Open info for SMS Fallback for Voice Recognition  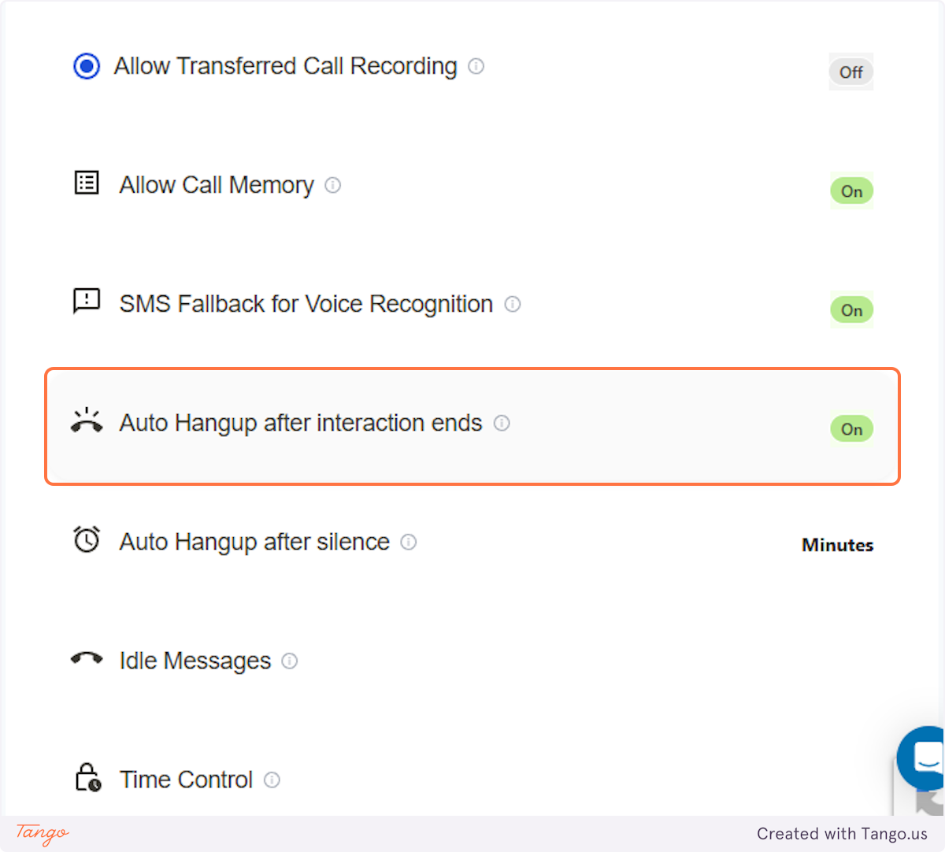click(x=512, y=304)
